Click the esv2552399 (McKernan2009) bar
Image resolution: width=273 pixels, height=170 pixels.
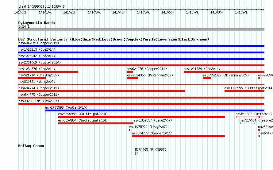pyautogui.click(x=207, y=78)
